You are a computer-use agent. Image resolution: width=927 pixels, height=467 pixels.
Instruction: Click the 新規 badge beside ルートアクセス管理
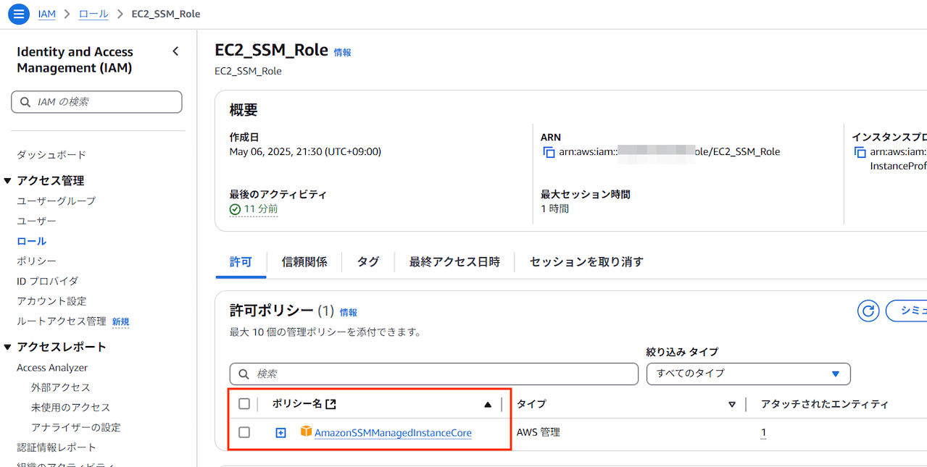point(120,322)
